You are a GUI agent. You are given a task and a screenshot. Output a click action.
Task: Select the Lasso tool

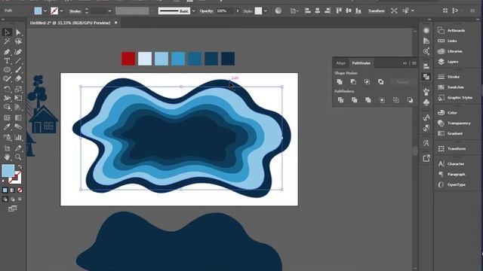[x=18, y=41]
